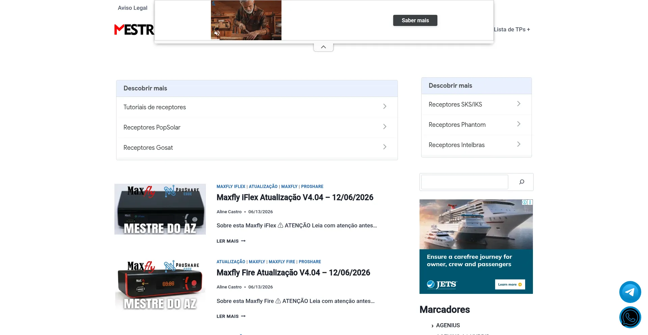Open Receptores Gosat chevron arrow
Image resolution: width=648 pixels, height=335 pixels.
[385, 147]
